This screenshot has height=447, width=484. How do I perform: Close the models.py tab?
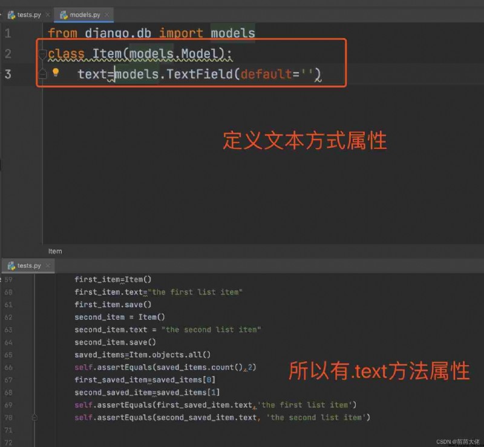click(107, 15)
